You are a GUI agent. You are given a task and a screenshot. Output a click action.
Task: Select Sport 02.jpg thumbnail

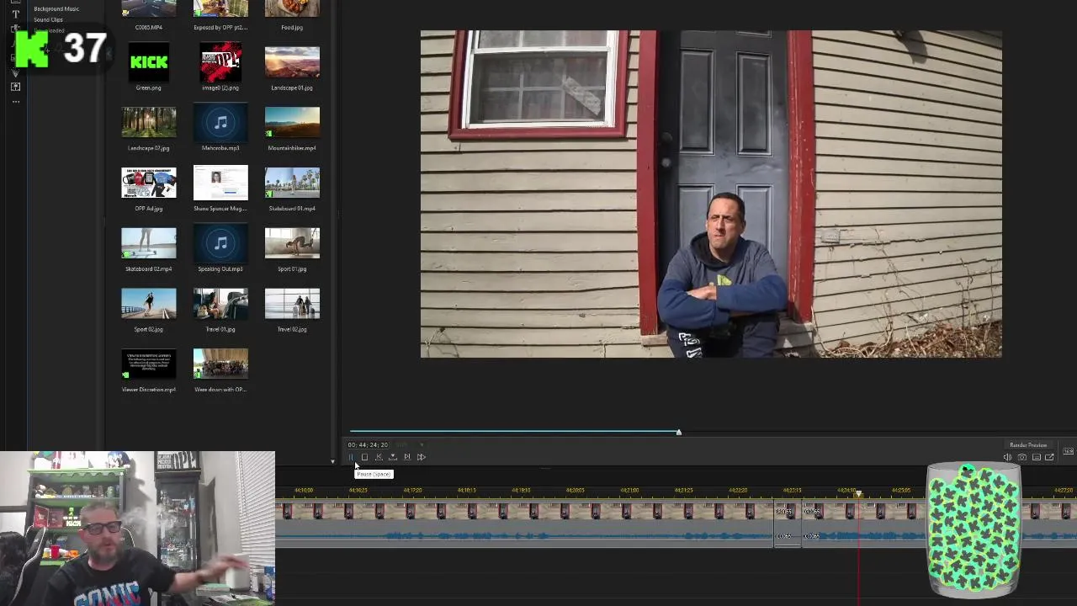click(x=149, y=304)
